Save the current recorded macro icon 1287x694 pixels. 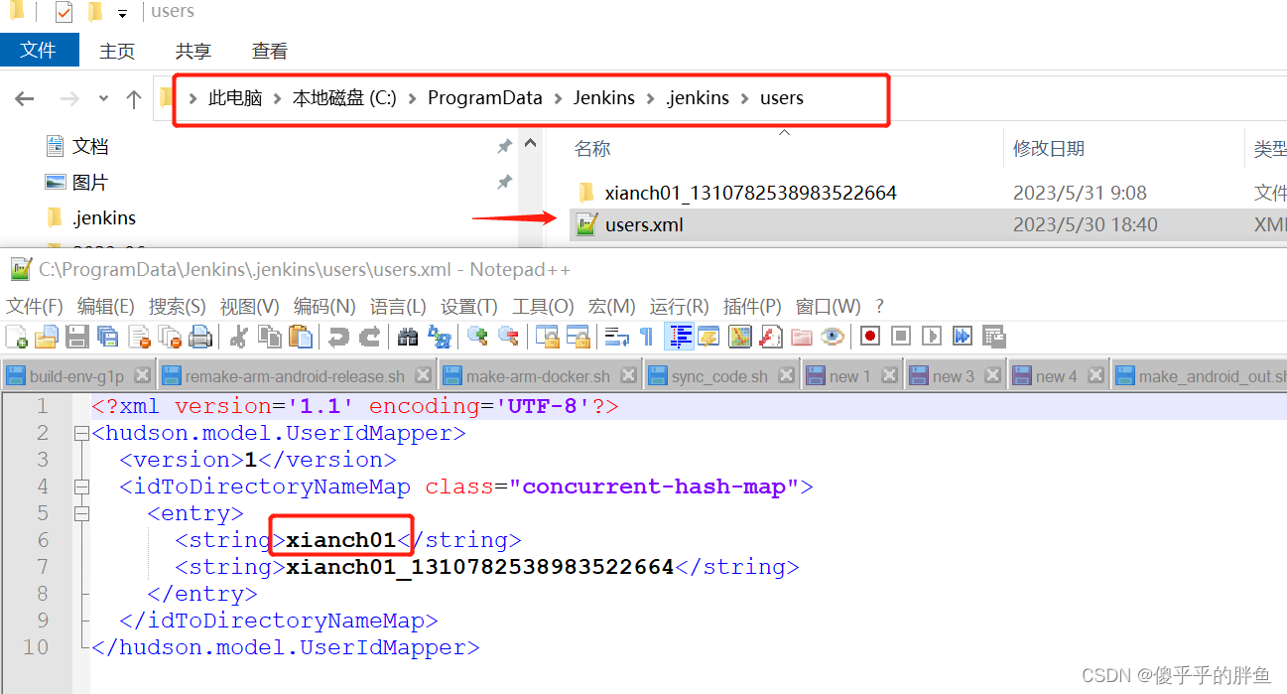tap(993, 337)
